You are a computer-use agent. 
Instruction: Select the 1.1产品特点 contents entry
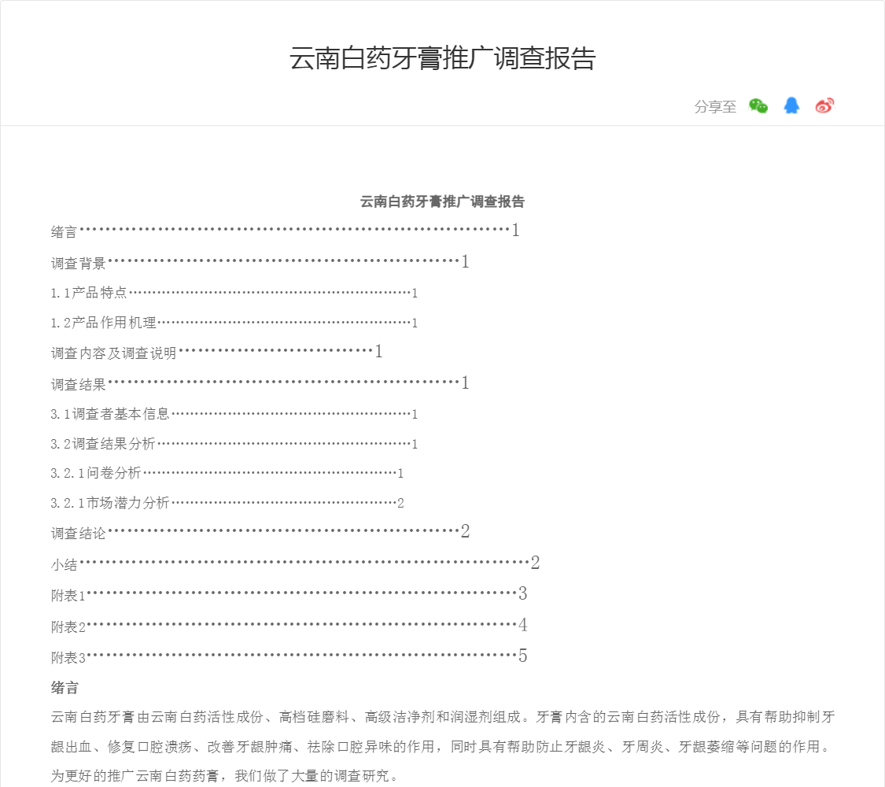click(x=234, y=293)
